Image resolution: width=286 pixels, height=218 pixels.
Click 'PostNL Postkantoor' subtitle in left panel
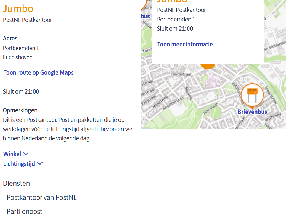point(27,20)
